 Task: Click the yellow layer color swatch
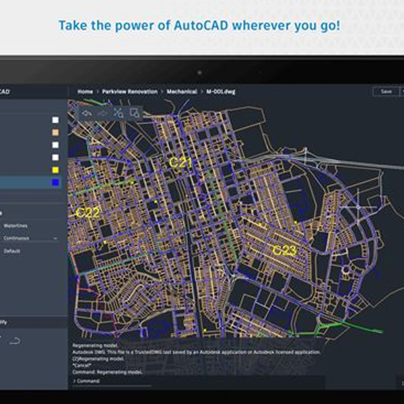pos(55,170)
